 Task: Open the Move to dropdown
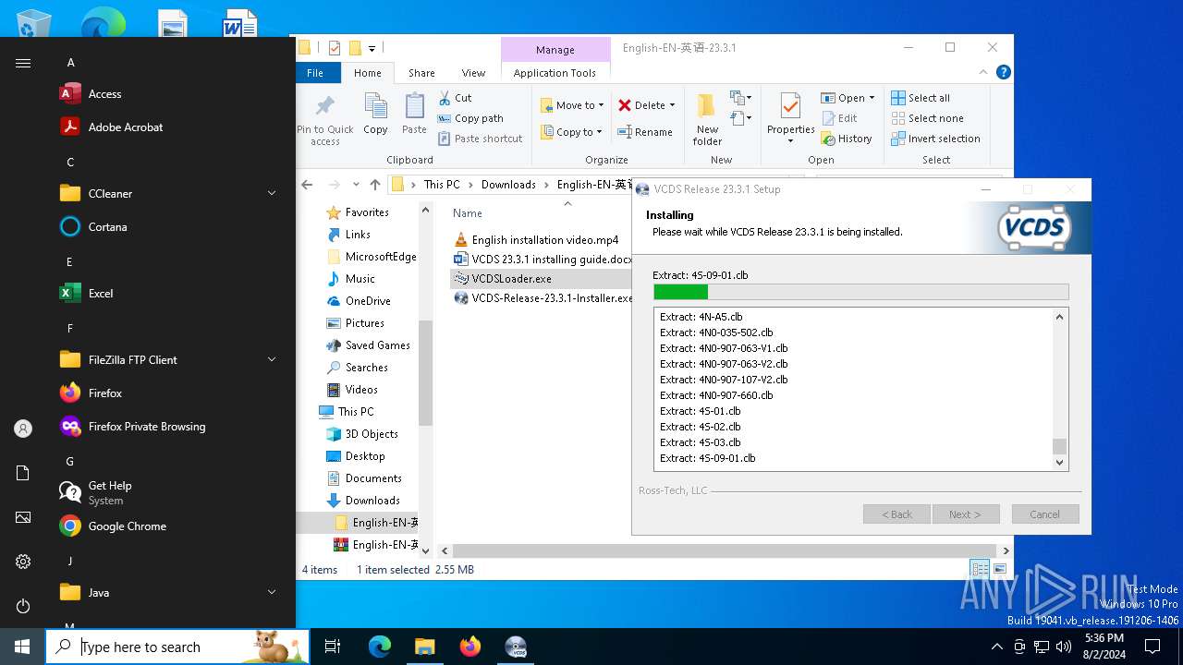(572, 105)
